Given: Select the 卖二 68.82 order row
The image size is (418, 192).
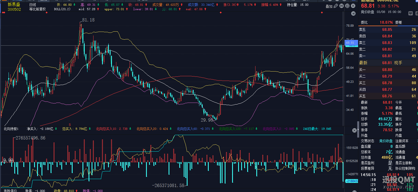Looking at the screenshot, I should [x=388, y=49].
